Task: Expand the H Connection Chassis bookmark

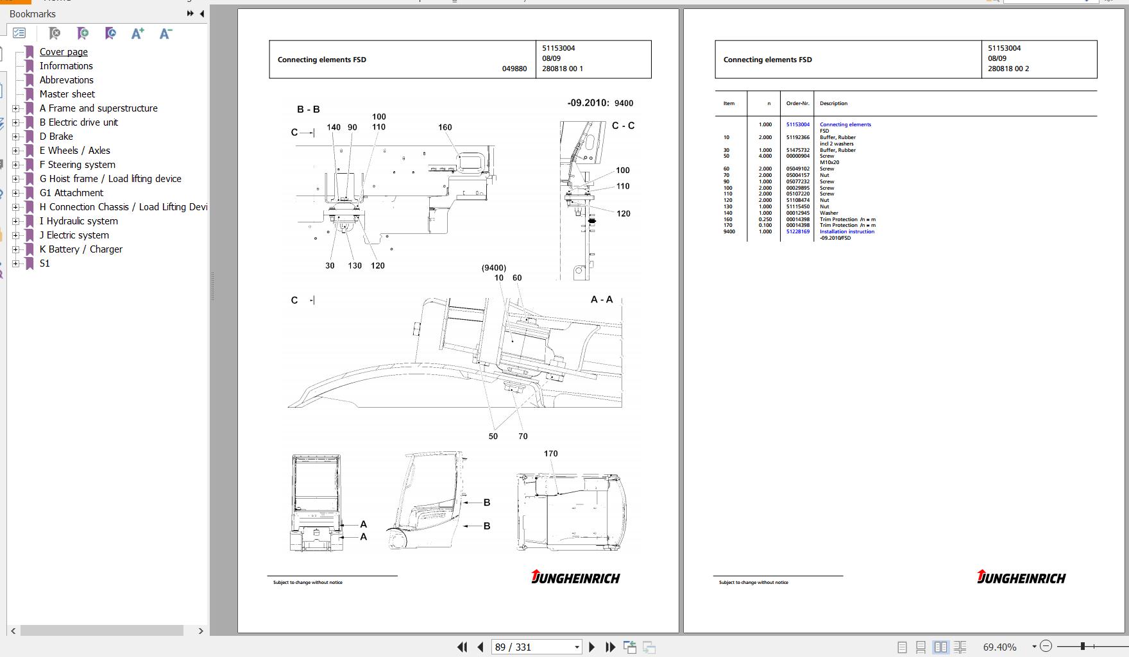Action: [16, 207]
